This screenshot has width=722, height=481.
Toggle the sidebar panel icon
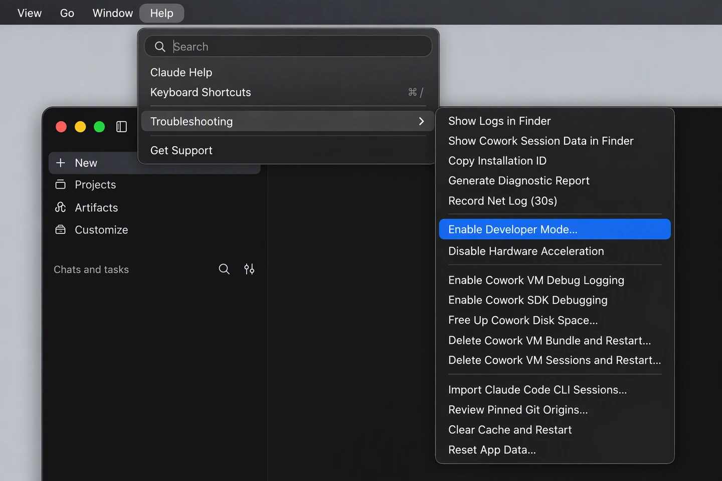(x=121, y=127)
